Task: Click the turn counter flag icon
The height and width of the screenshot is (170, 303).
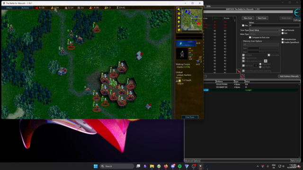Action: pyautogui.click(x=36, y=8)
